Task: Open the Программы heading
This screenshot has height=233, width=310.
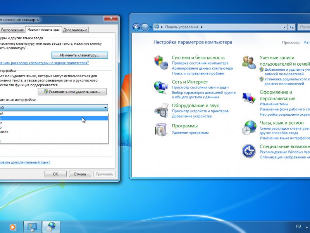Action: (185, 126)
